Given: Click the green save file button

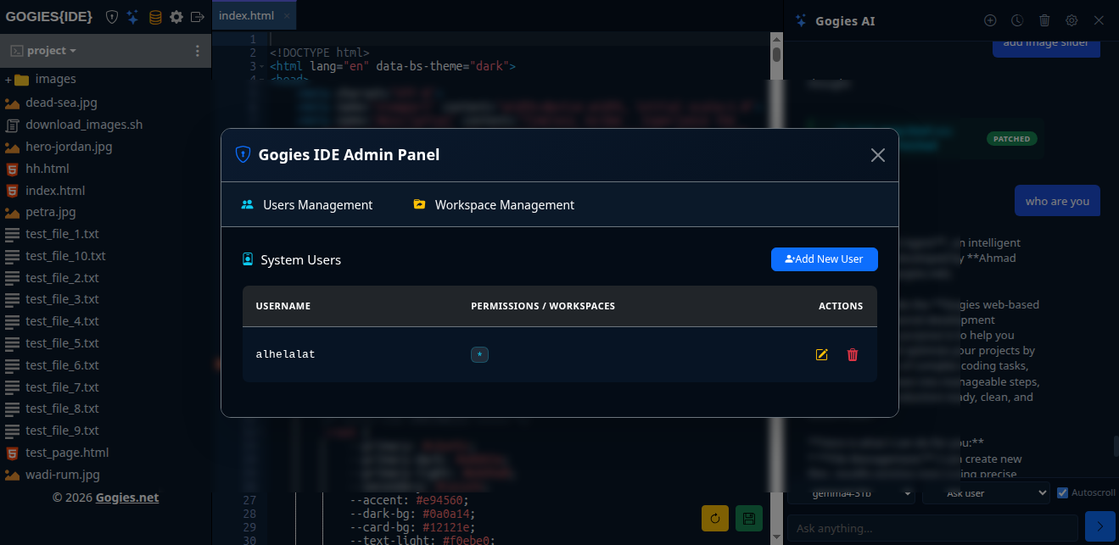Looking at the screenshot, I should point(748,518).
